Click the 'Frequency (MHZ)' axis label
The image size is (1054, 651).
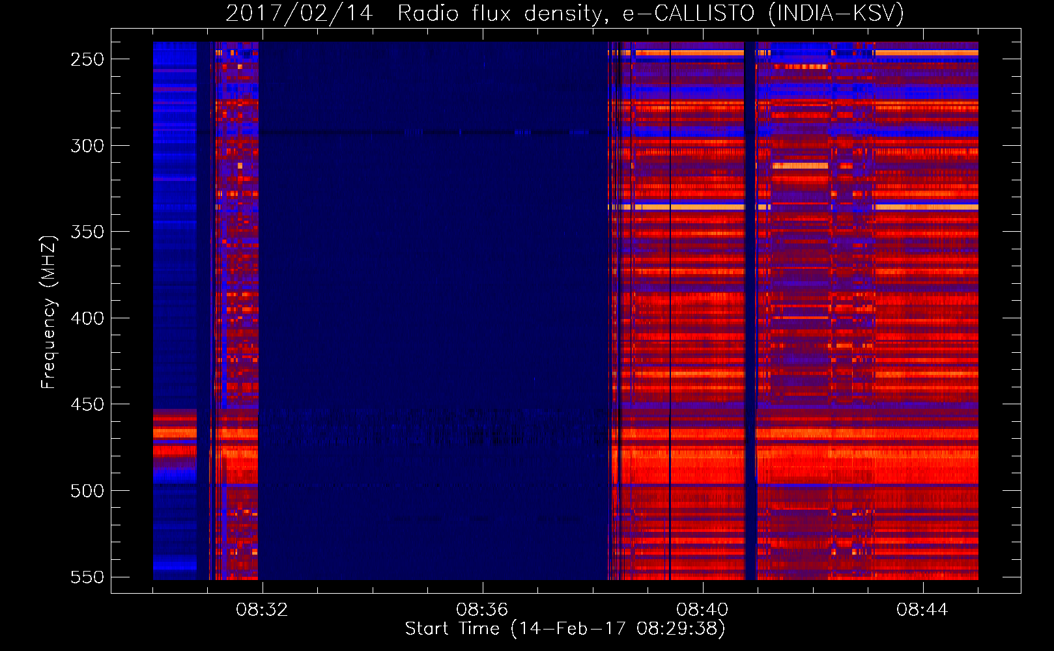coord(49,312)
